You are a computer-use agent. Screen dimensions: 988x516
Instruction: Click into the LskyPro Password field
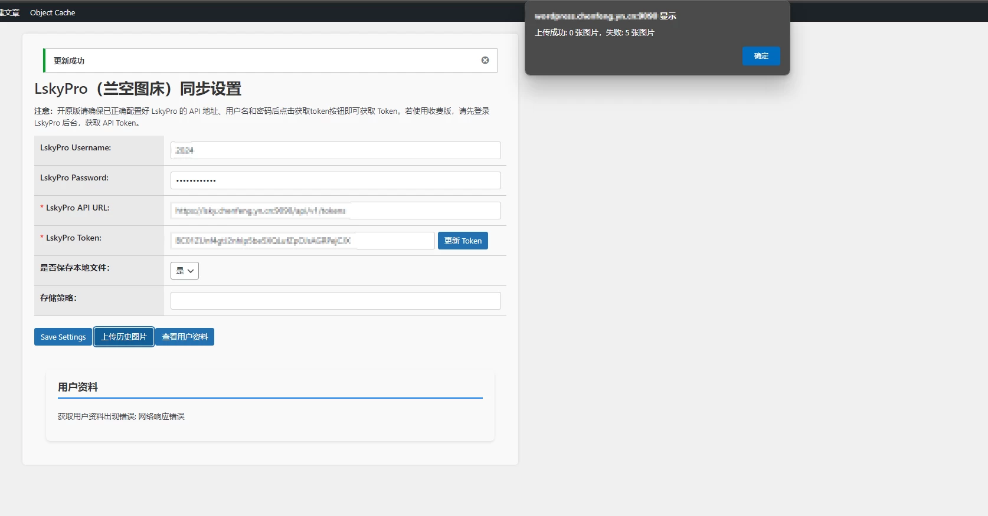335,180
